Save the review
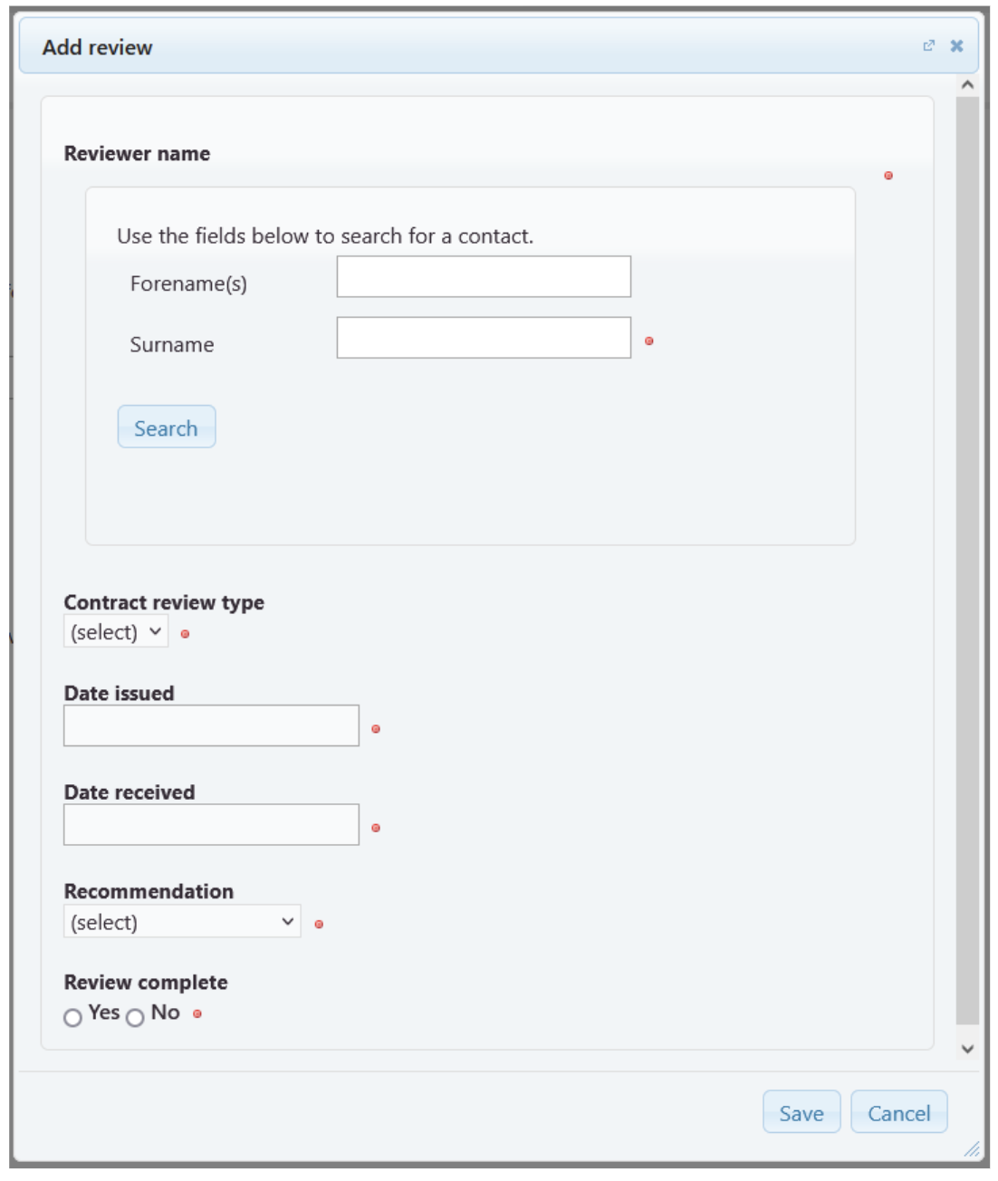The image size is (998, 1181). pos(801,1112)
